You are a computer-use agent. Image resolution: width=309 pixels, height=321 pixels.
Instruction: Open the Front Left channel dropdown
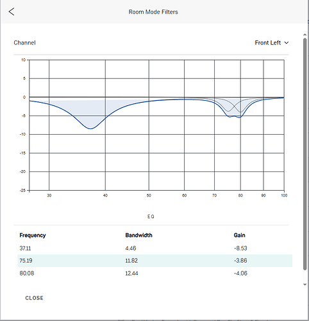271,43
